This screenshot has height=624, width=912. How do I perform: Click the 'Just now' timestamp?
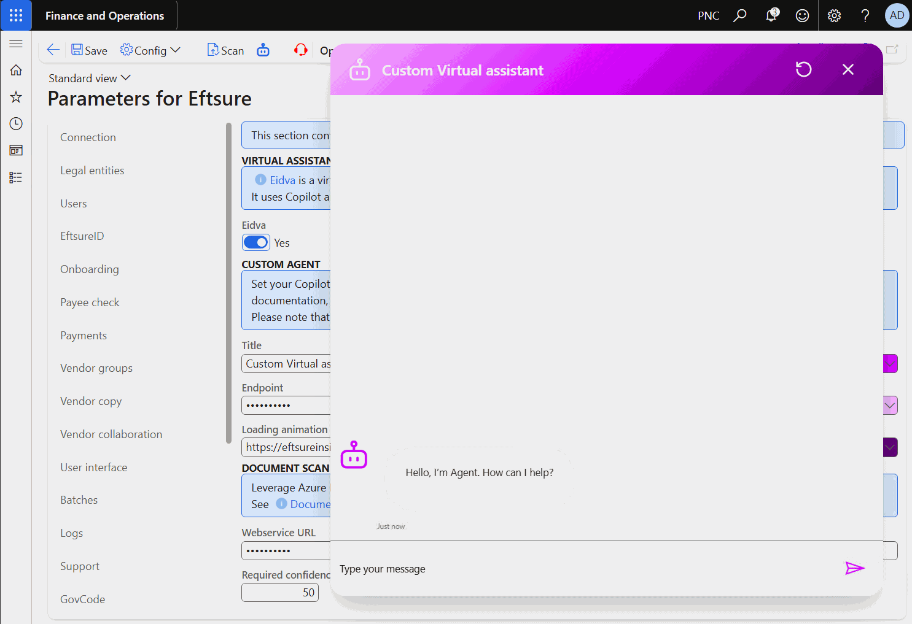coord(391,526)
